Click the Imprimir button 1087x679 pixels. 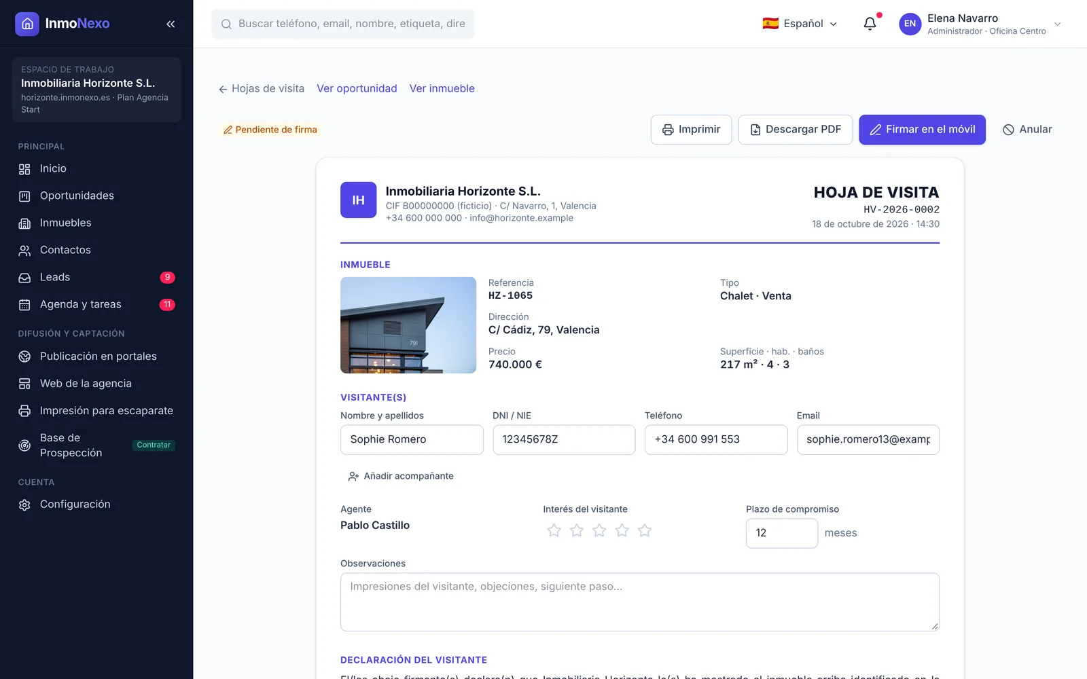coord(691,130)
